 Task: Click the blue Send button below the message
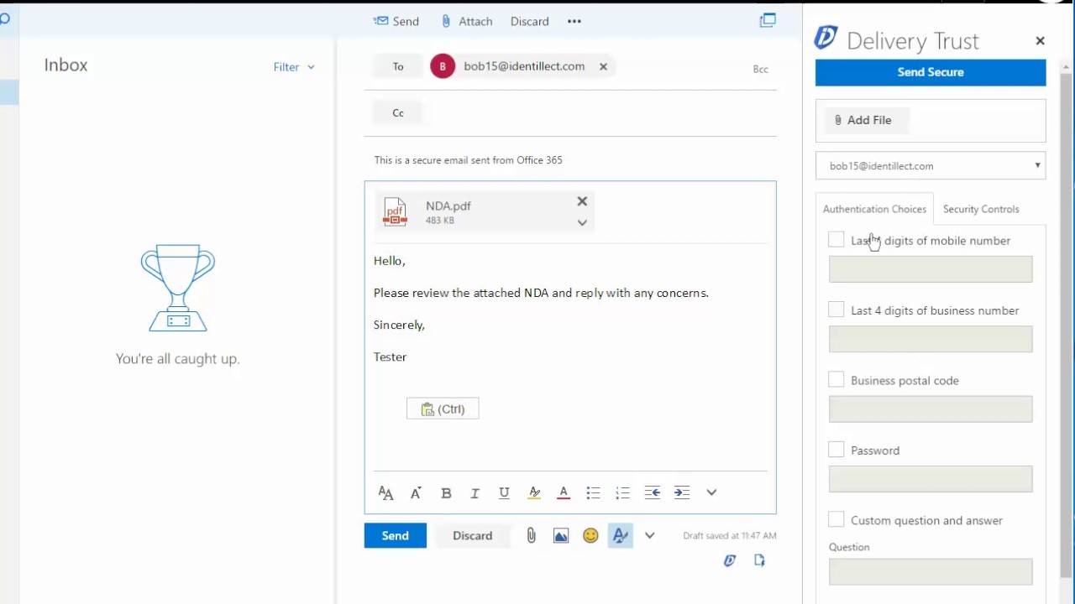click(395, 535)
